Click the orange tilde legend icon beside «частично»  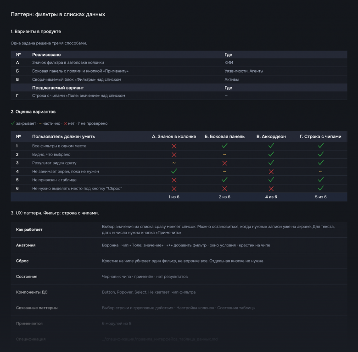[x=40, y=123]
